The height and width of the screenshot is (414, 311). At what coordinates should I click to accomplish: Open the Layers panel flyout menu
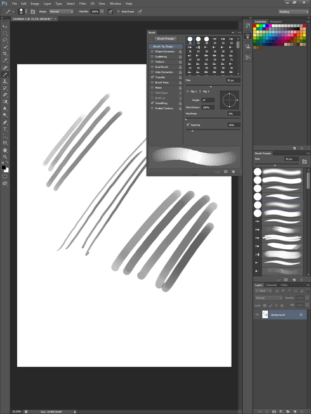[308, 285]
